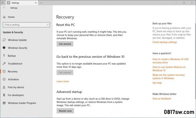
Task: Open Windows Update via its sync icon
Action: click(4, 40)
